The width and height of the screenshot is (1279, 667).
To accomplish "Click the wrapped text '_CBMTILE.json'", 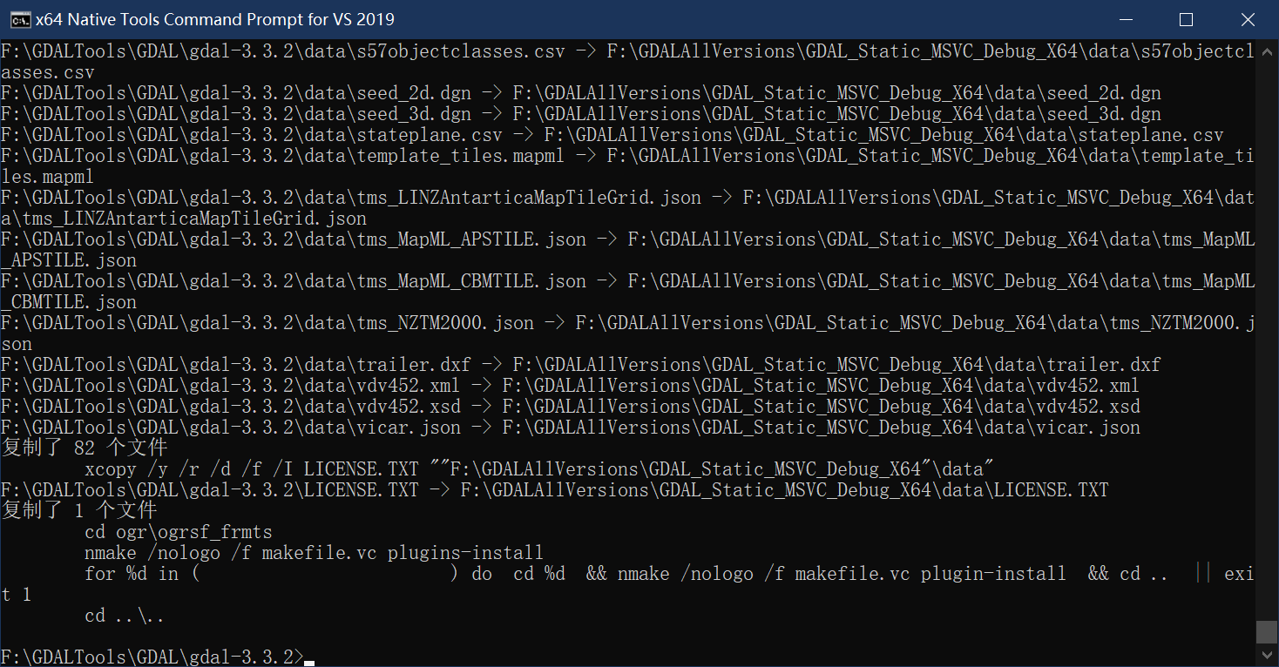I will pyautogui.click(x=69, y=301).
